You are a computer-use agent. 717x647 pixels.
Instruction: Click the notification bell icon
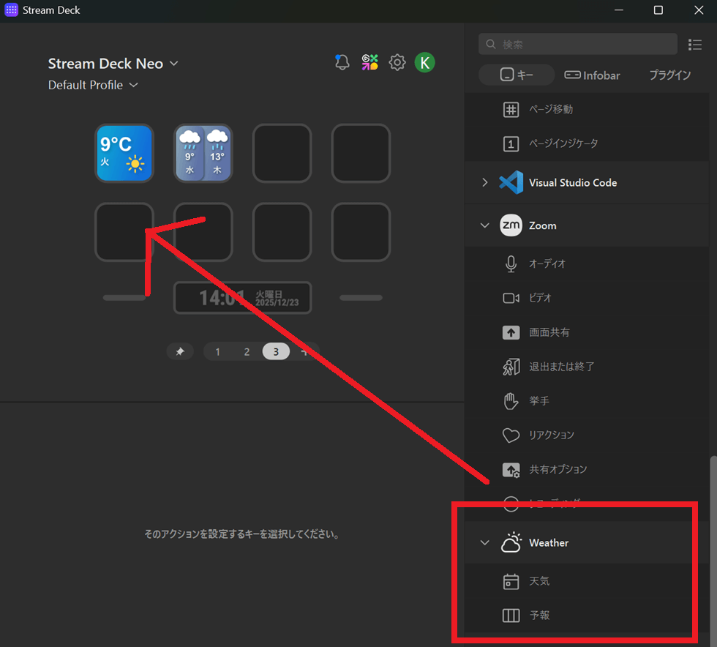(x=342, y=63)
